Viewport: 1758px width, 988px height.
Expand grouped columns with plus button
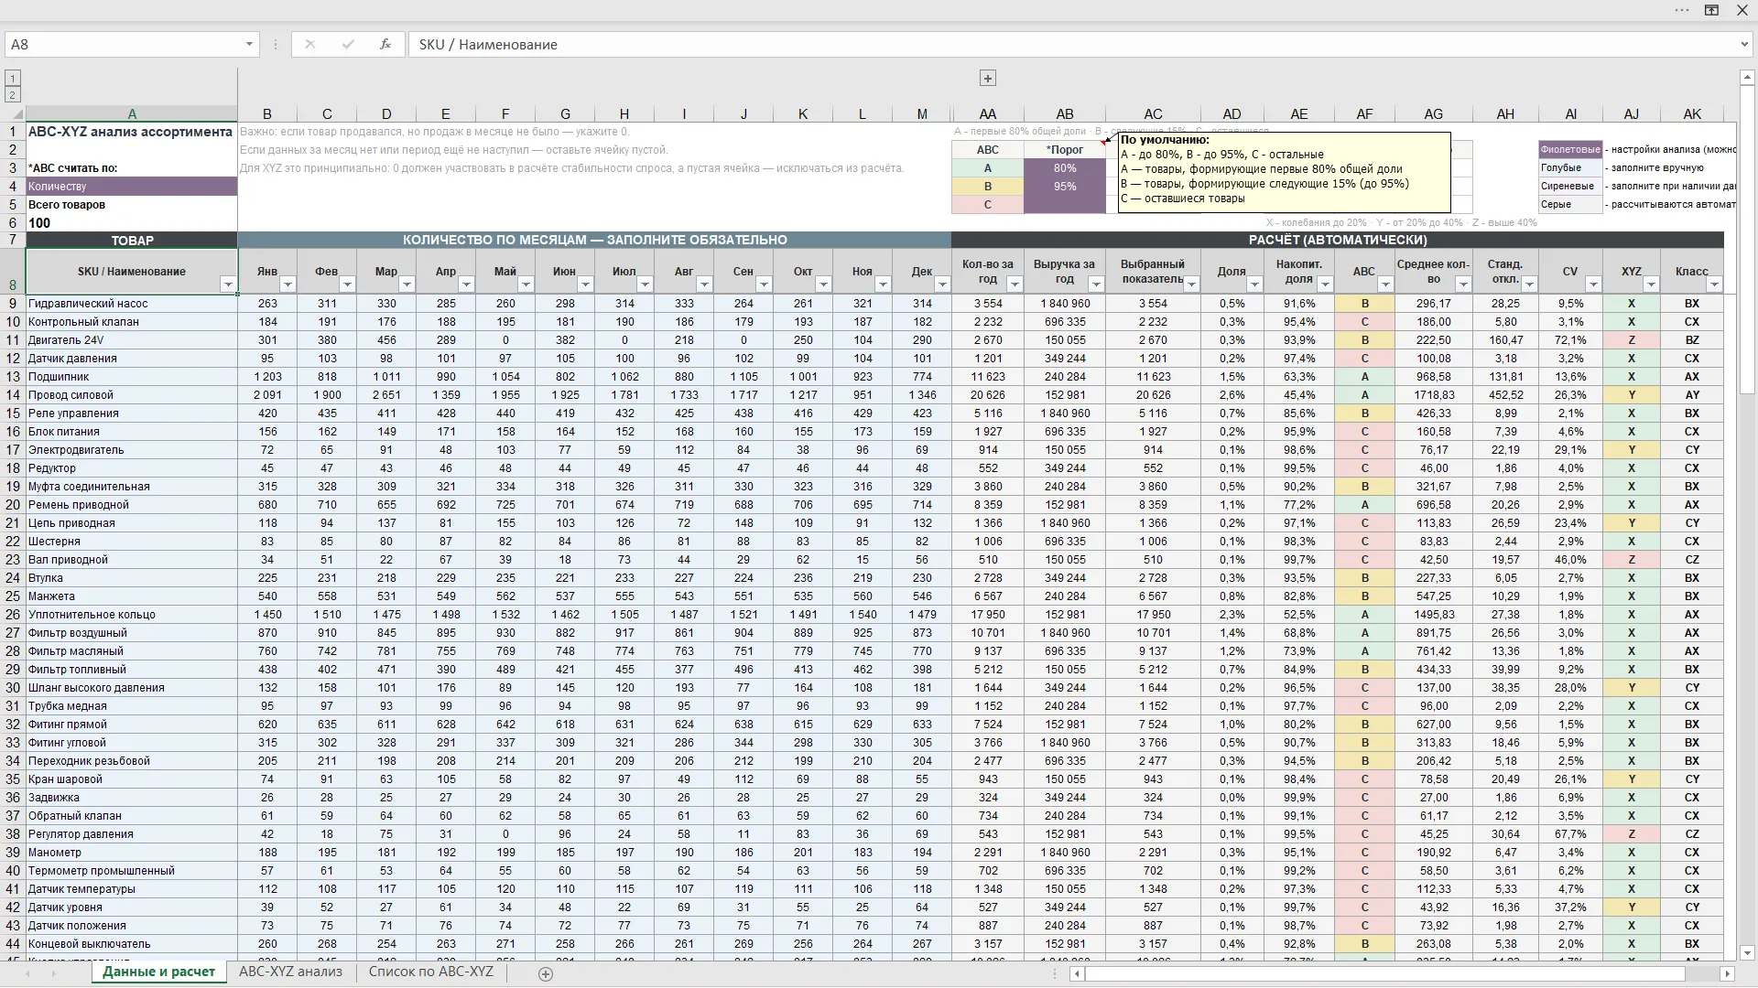pyautogui.click(x=987, y=79)
